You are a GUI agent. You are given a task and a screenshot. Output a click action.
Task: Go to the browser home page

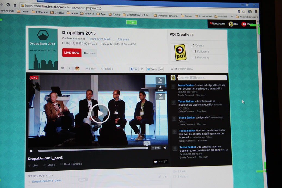click(x=15, y=5)
